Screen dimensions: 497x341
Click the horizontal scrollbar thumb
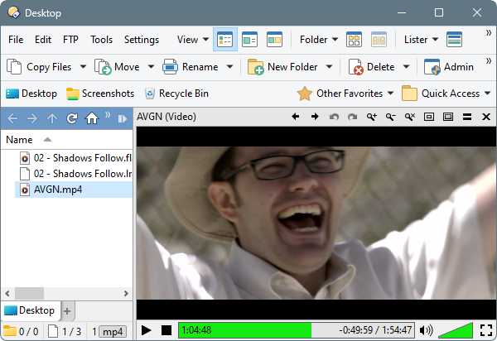coord(30,294)
